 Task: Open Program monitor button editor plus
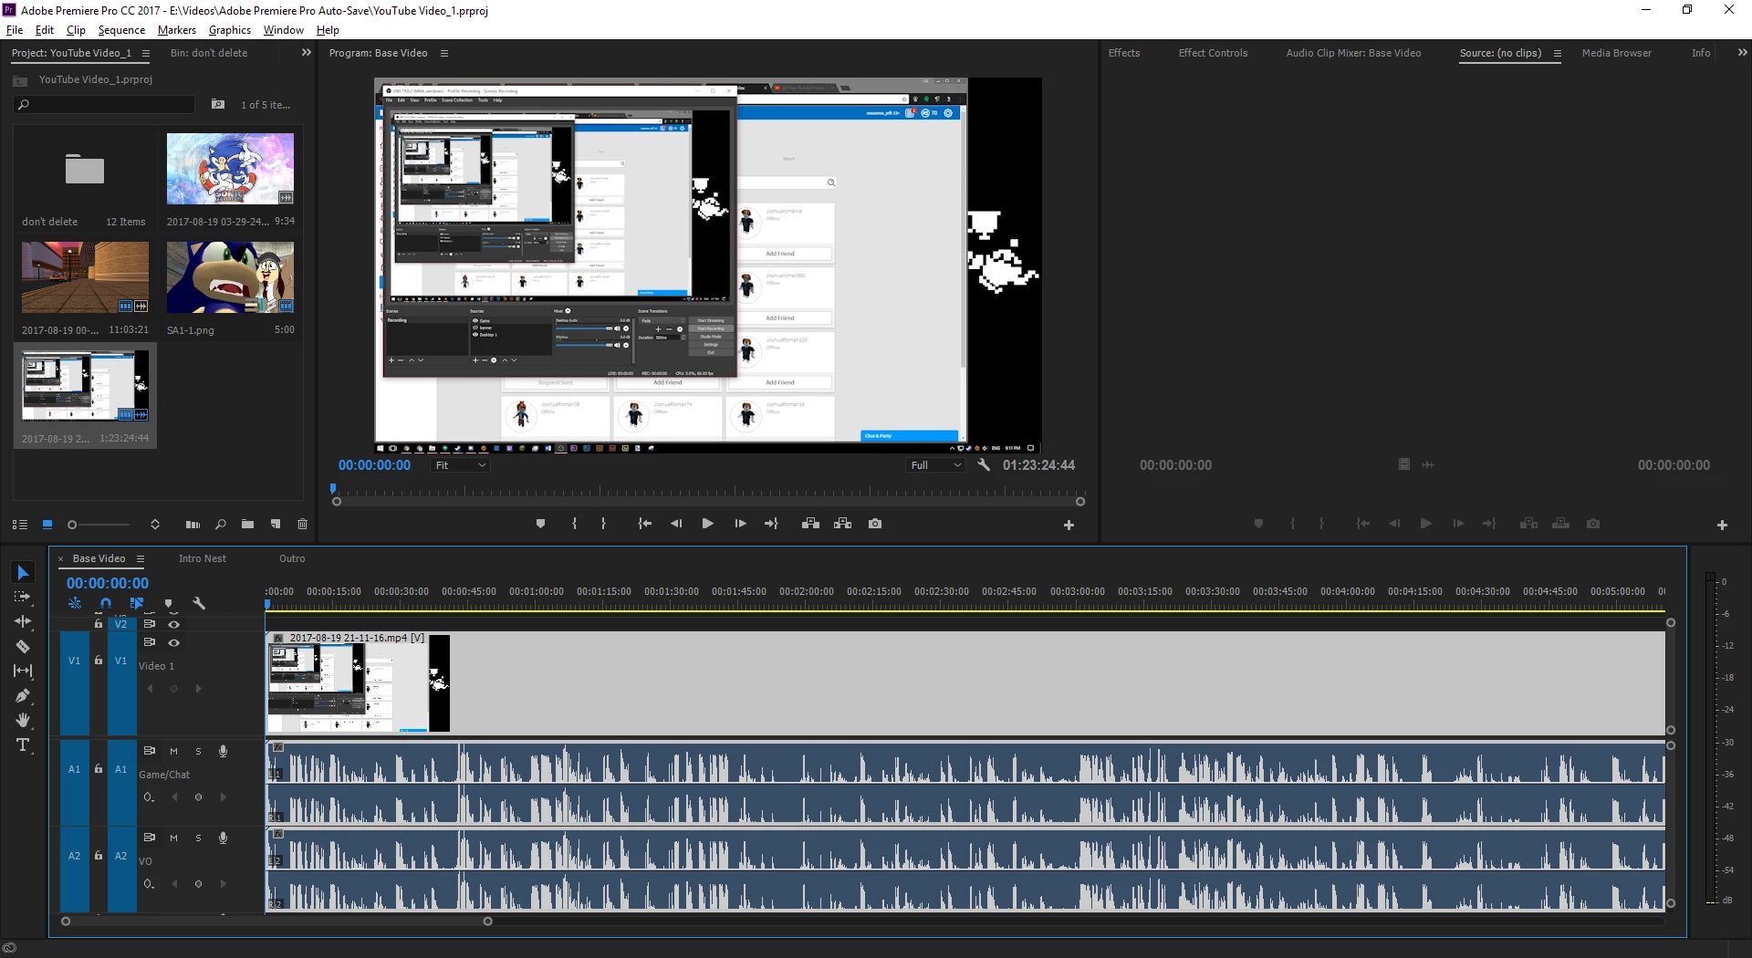coord(1069,526)
